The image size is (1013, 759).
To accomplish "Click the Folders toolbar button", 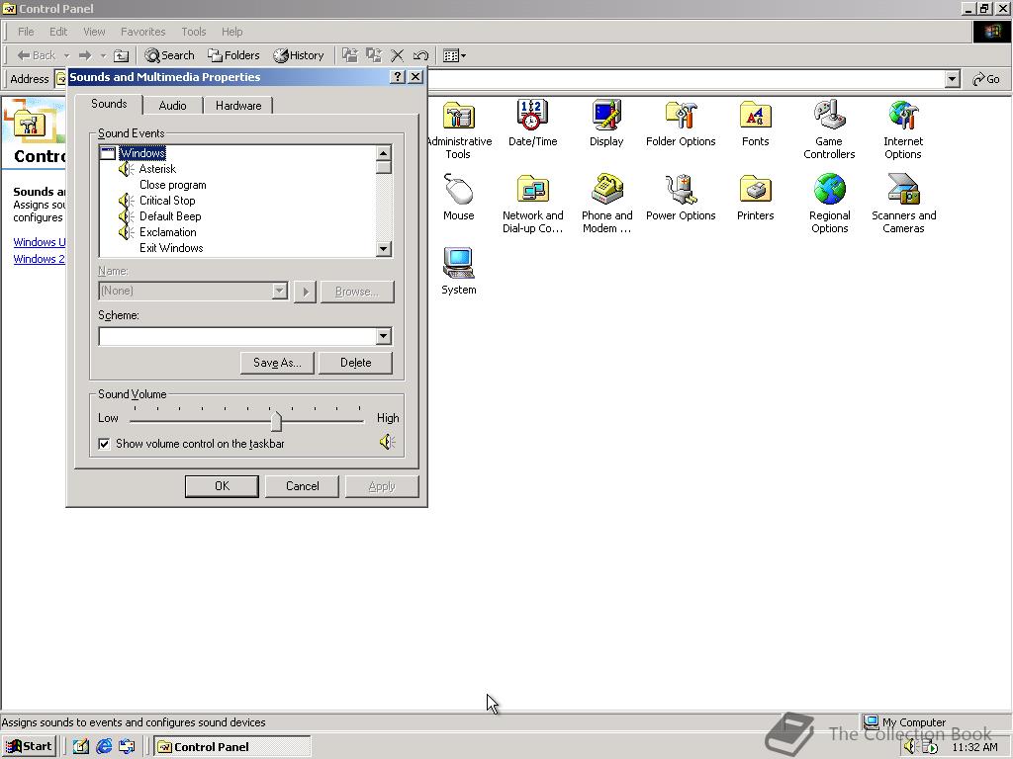I will [233, 55].
